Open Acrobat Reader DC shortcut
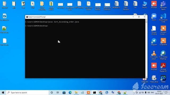The width and height of the screenshot is (170, 95). pyautogui.click(x=163, y=68)
